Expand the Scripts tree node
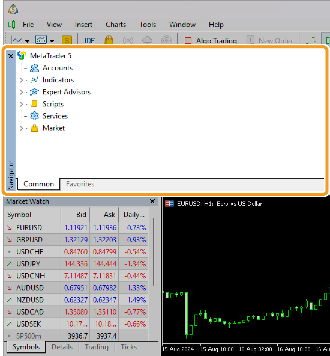This screenshot has width=330, height=356. click(21, 104)
